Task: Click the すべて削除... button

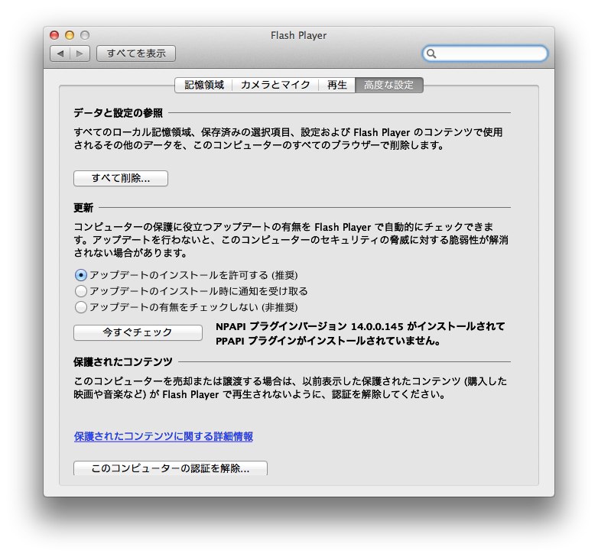Action: coord(121,178)
